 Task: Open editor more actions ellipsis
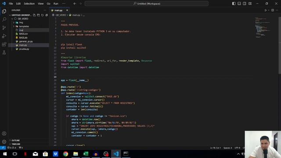point(277,10)
